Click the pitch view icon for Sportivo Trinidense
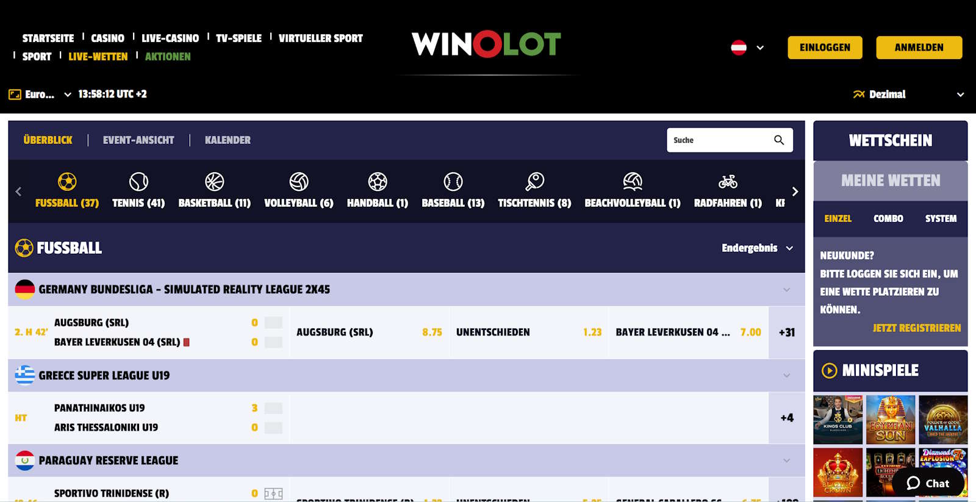 pyautogui.click(x=273, y=493)
